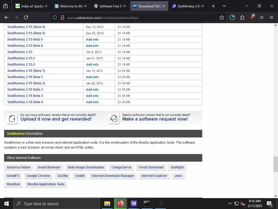This screenshot has height=209, width=278.
Task: Open muted volume tray icon
Action: [x=243, y=204]
